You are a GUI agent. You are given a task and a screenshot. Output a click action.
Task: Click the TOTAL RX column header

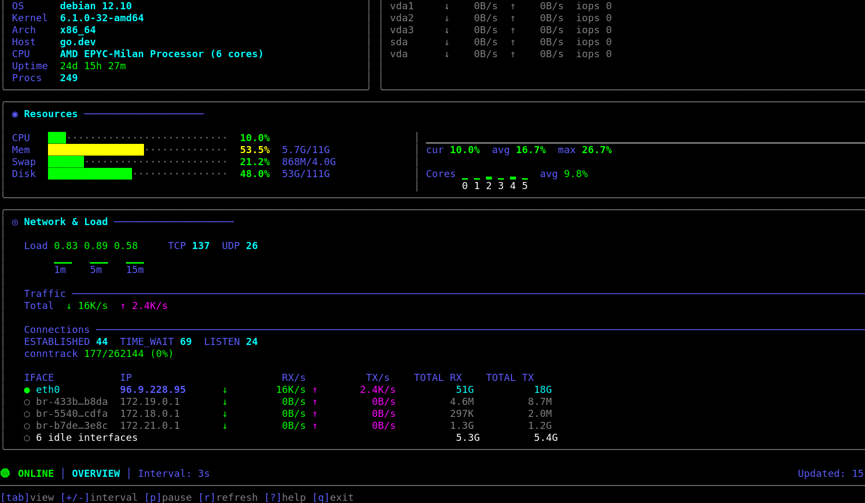(438, 378)
